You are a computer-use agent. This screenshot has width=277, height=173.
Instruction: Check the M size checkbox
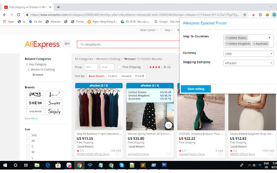28,152
